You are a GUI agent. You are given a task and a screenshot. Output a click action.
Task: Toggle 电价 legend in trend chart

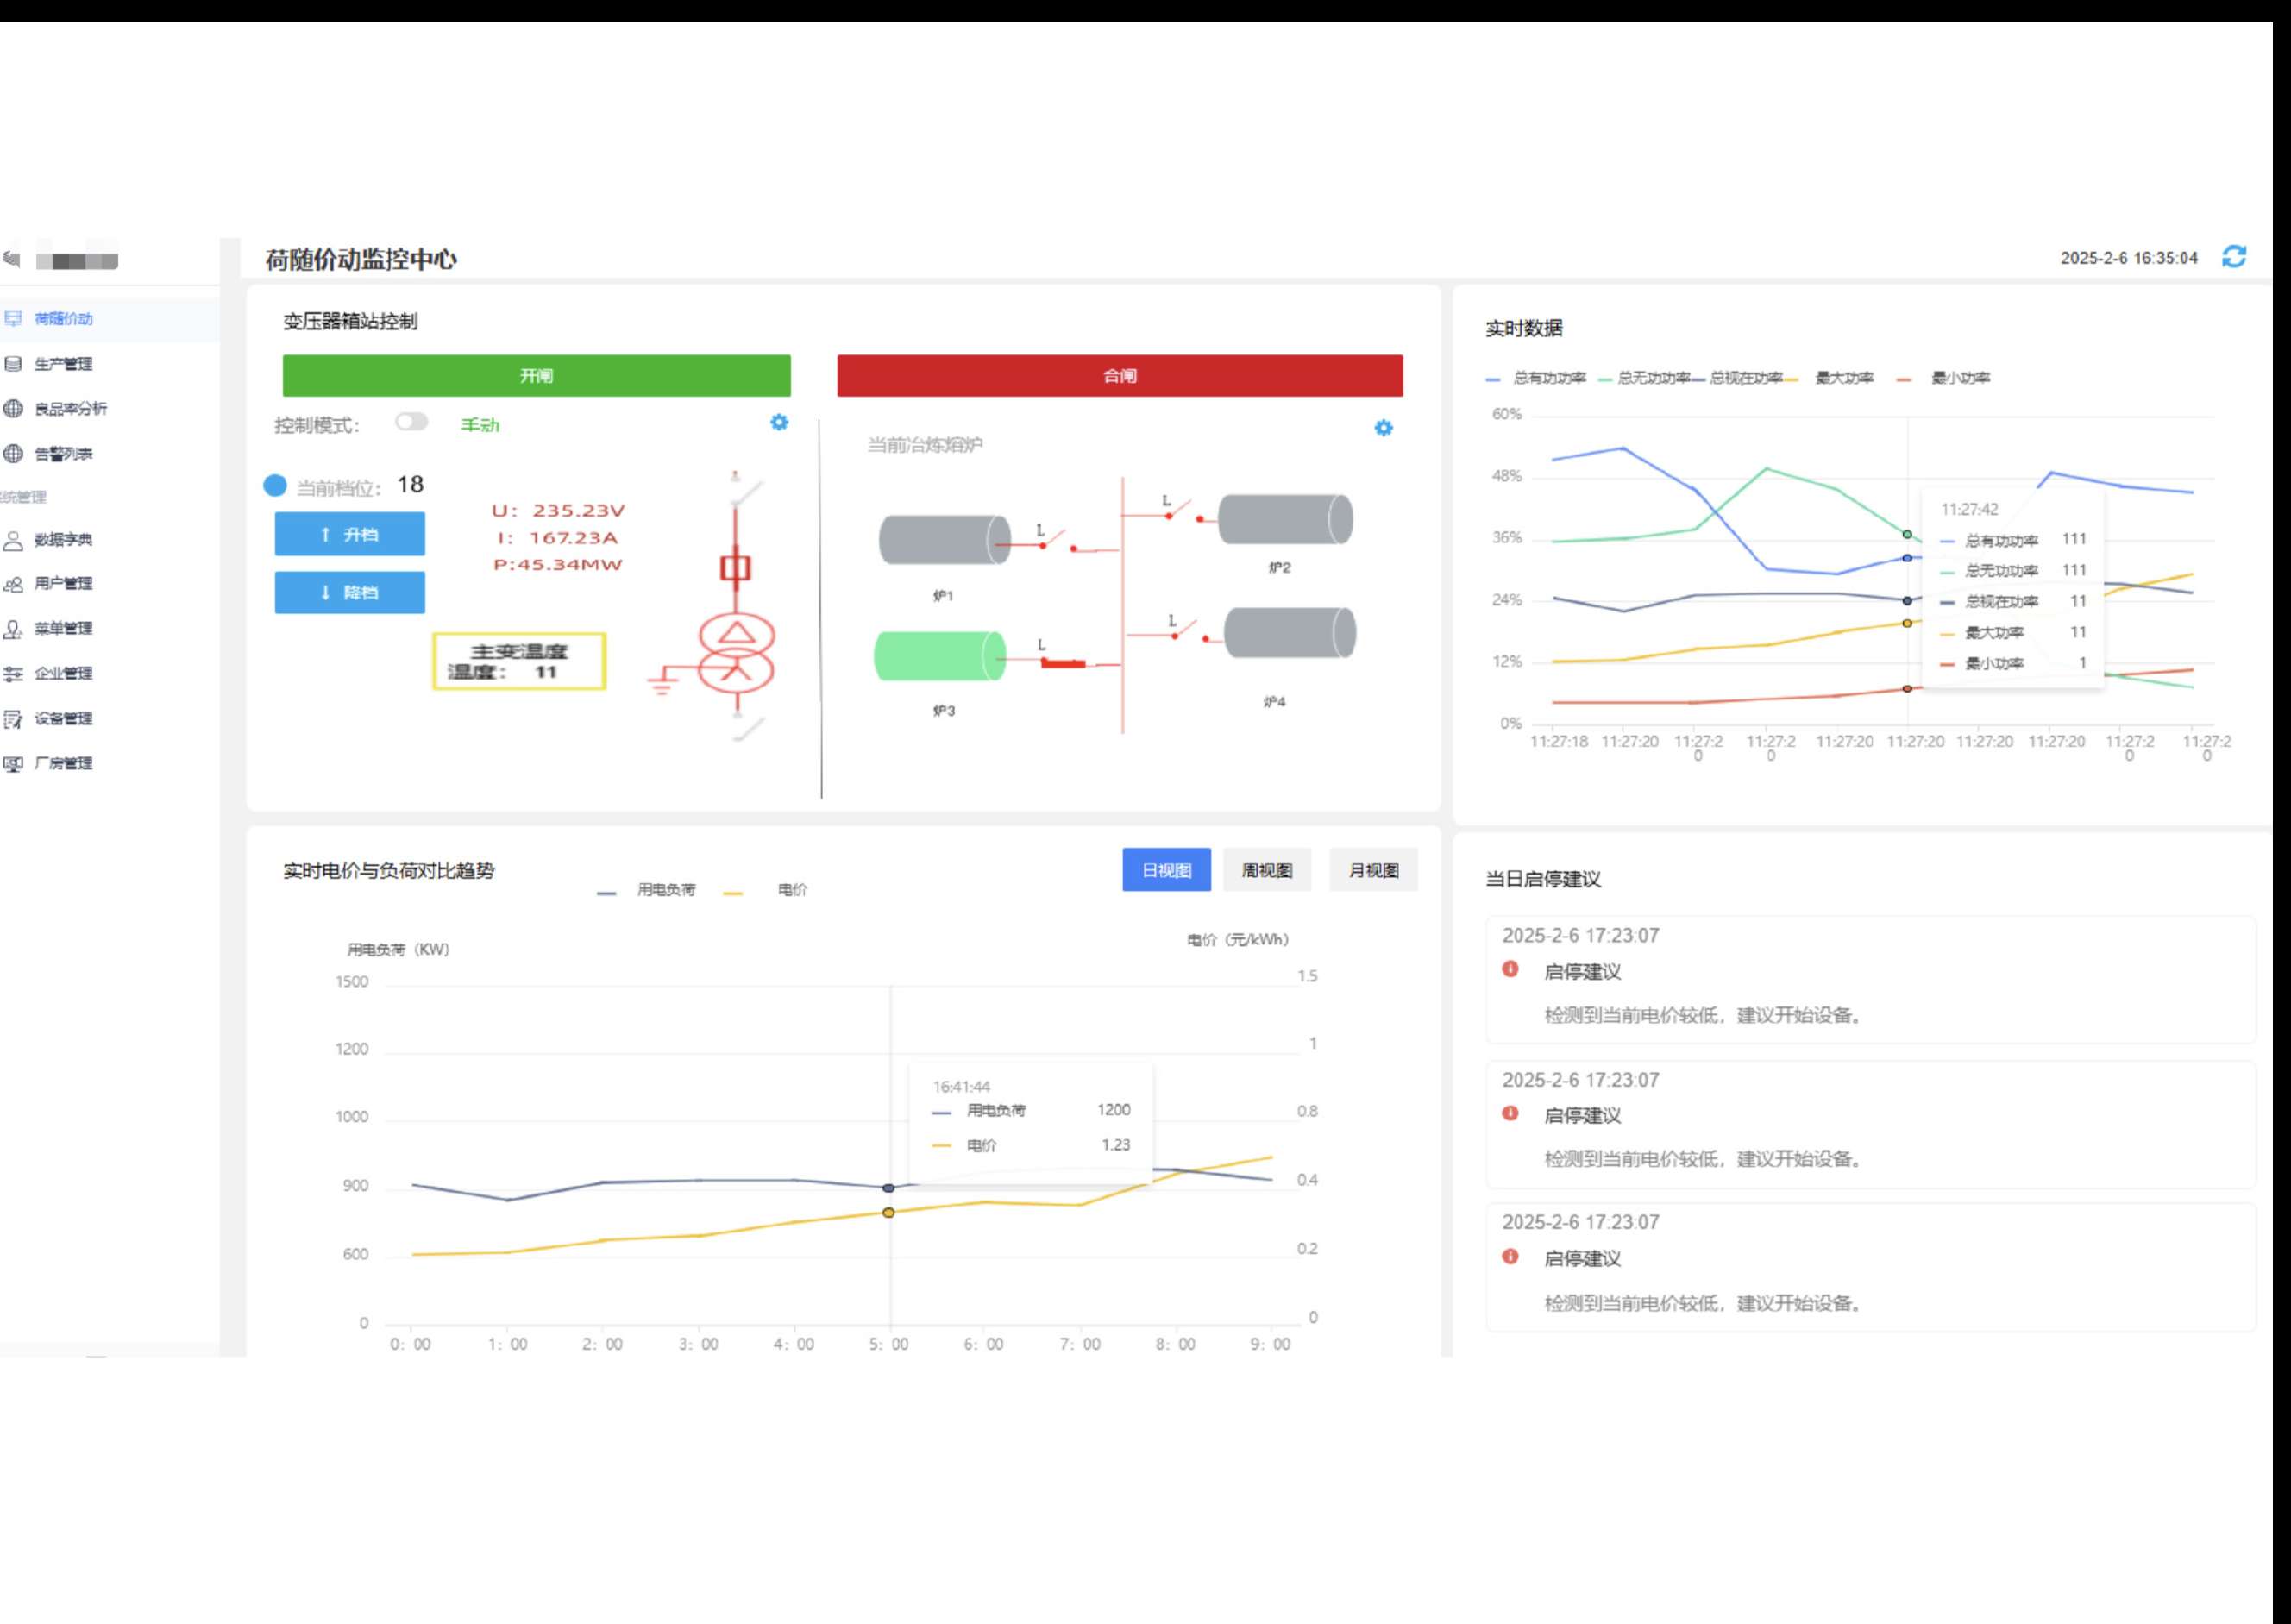(x=791, y=890)
